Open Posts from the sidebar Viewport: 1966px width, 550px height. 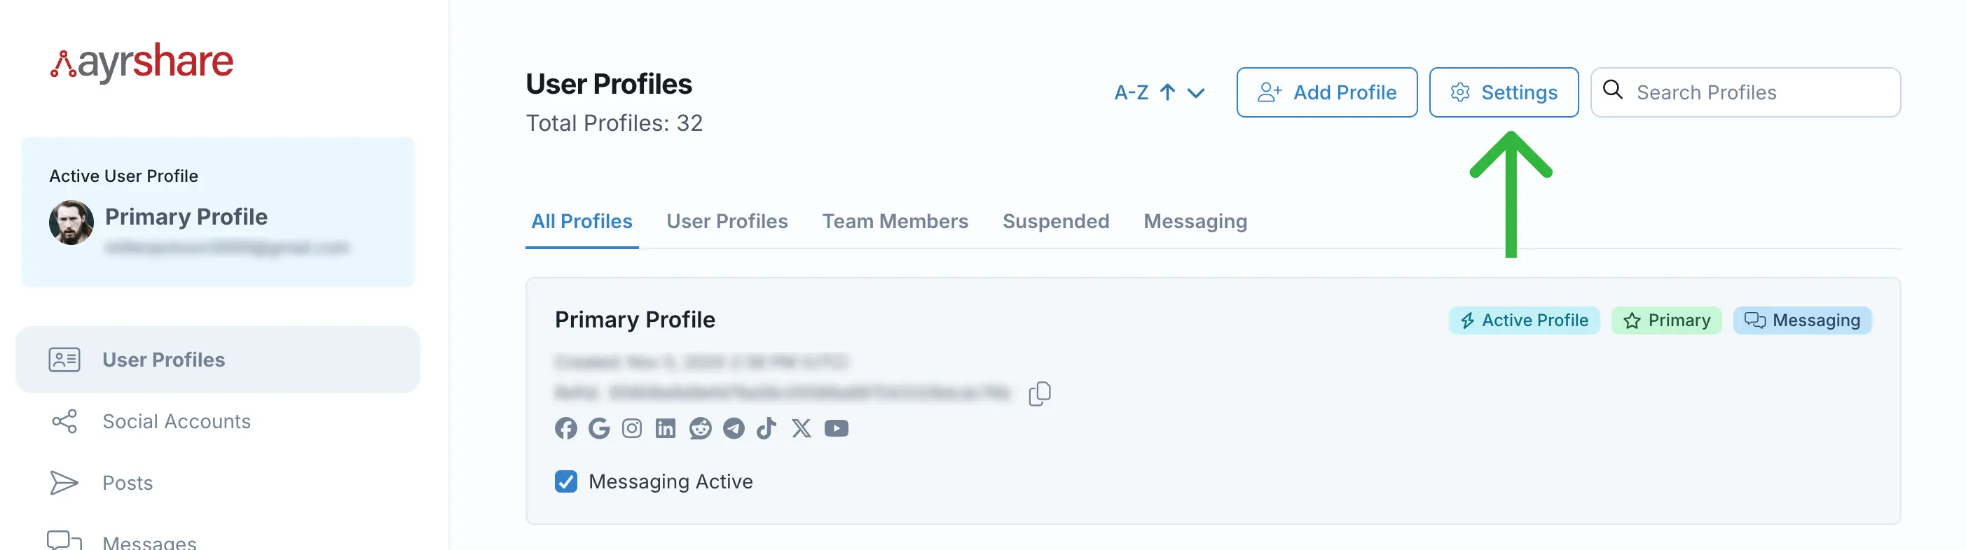tap(128, 483)
